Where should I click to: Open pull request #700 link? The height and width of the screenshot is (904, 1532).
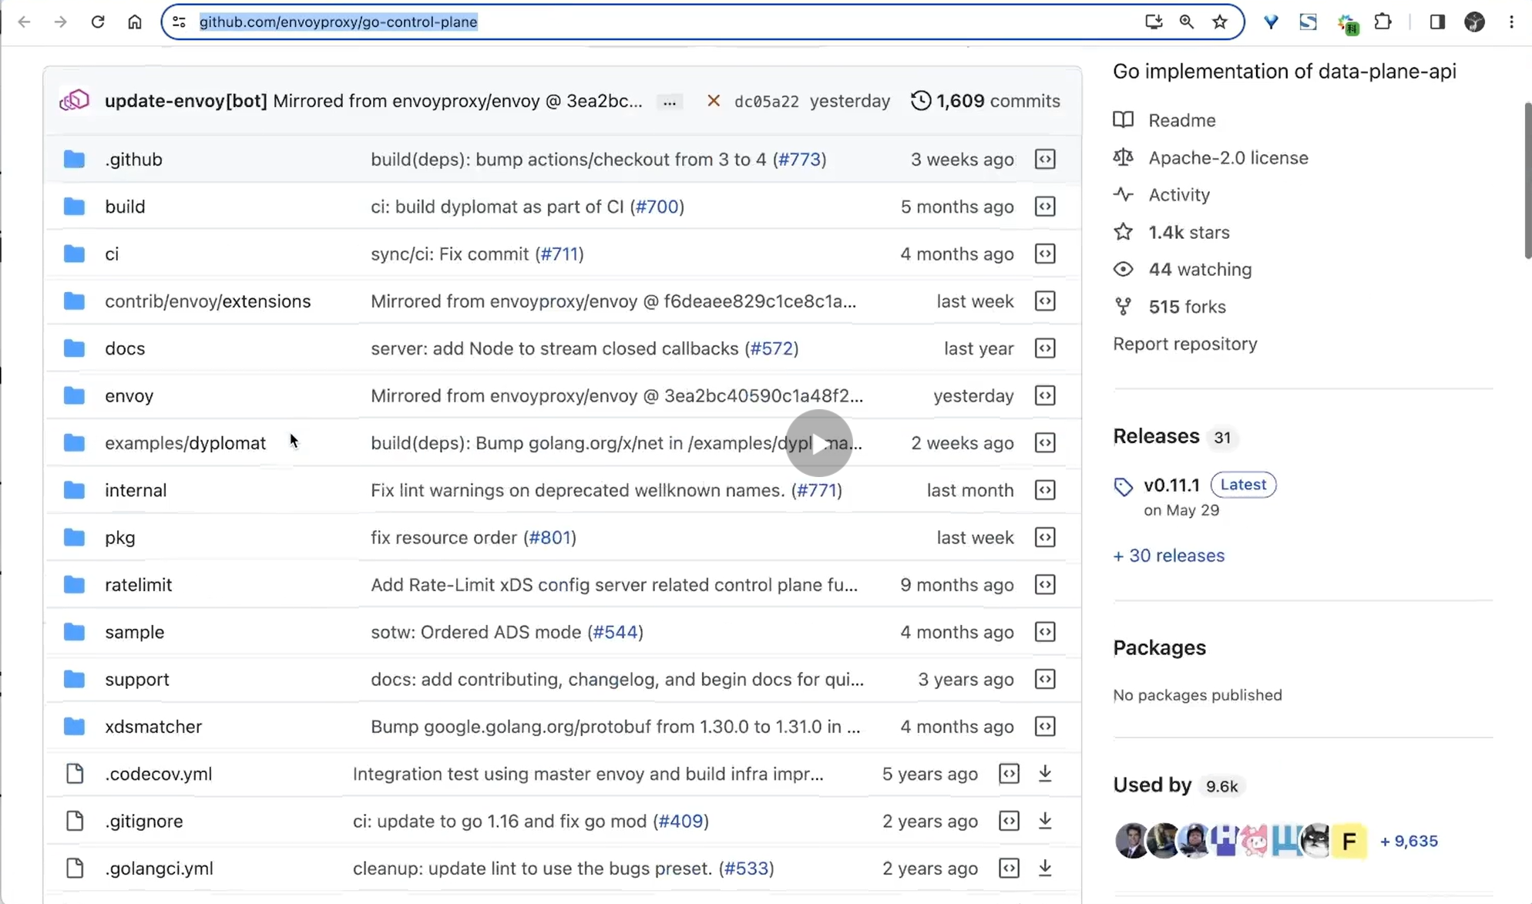(657, 207)
